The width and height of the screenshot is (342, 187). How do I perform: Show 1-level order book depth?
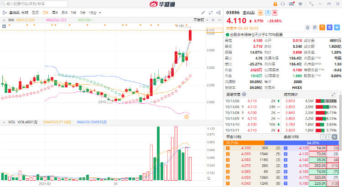coord(322,137)
